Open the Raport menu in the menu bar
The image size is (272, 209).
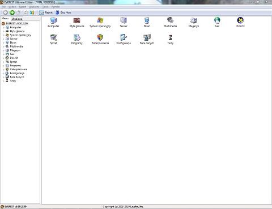22,7
